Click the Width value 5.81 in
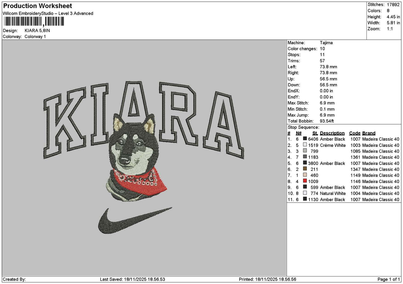The width and height of the screenshot is (403, 284). tap(393, 23)
